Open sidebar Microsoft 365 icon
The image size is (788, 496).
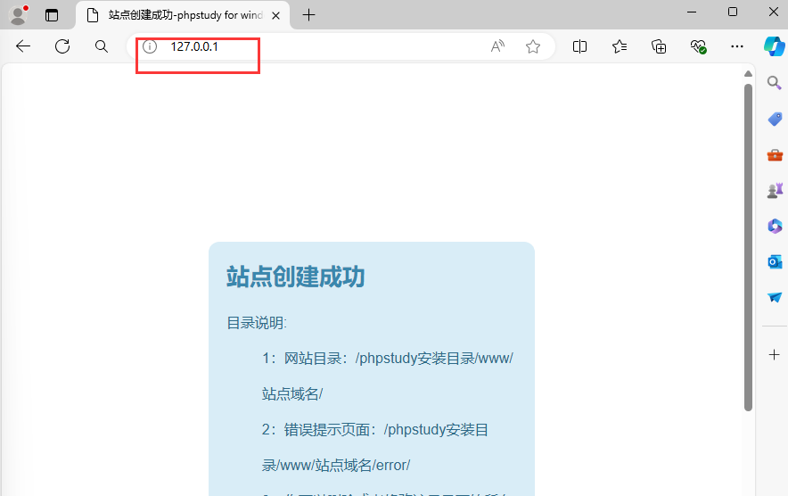[775, 226]
